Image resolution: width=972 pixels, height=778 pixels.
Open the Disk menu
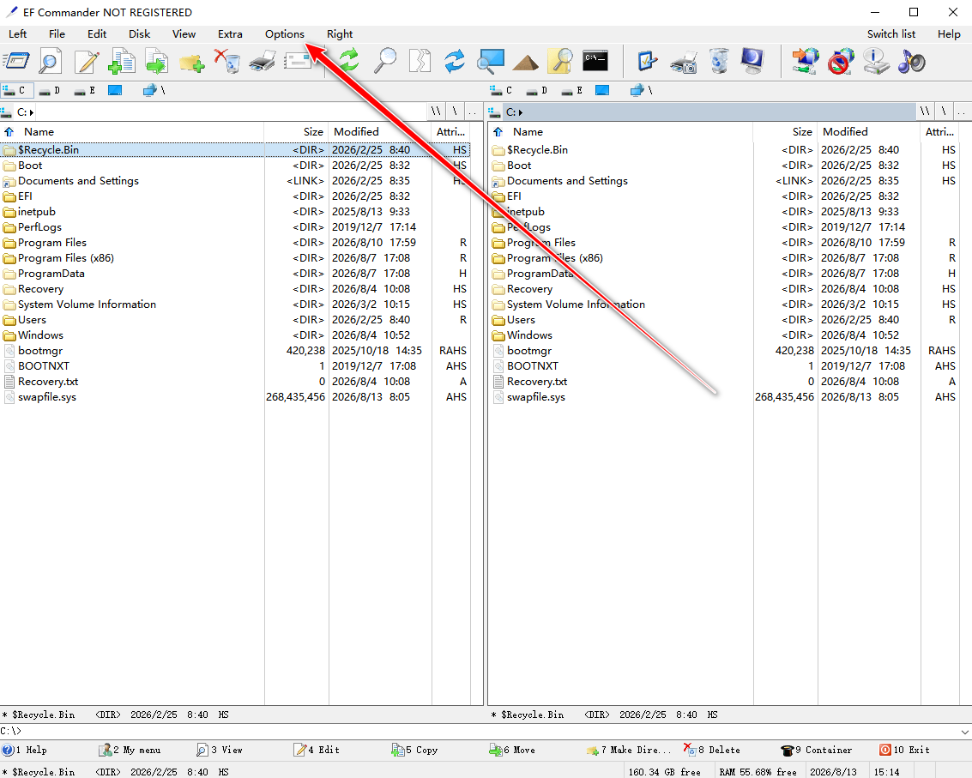point(140,34)
